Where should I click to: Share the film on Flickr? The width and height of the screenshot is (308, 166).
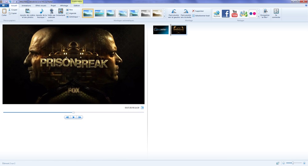(253, 14)
